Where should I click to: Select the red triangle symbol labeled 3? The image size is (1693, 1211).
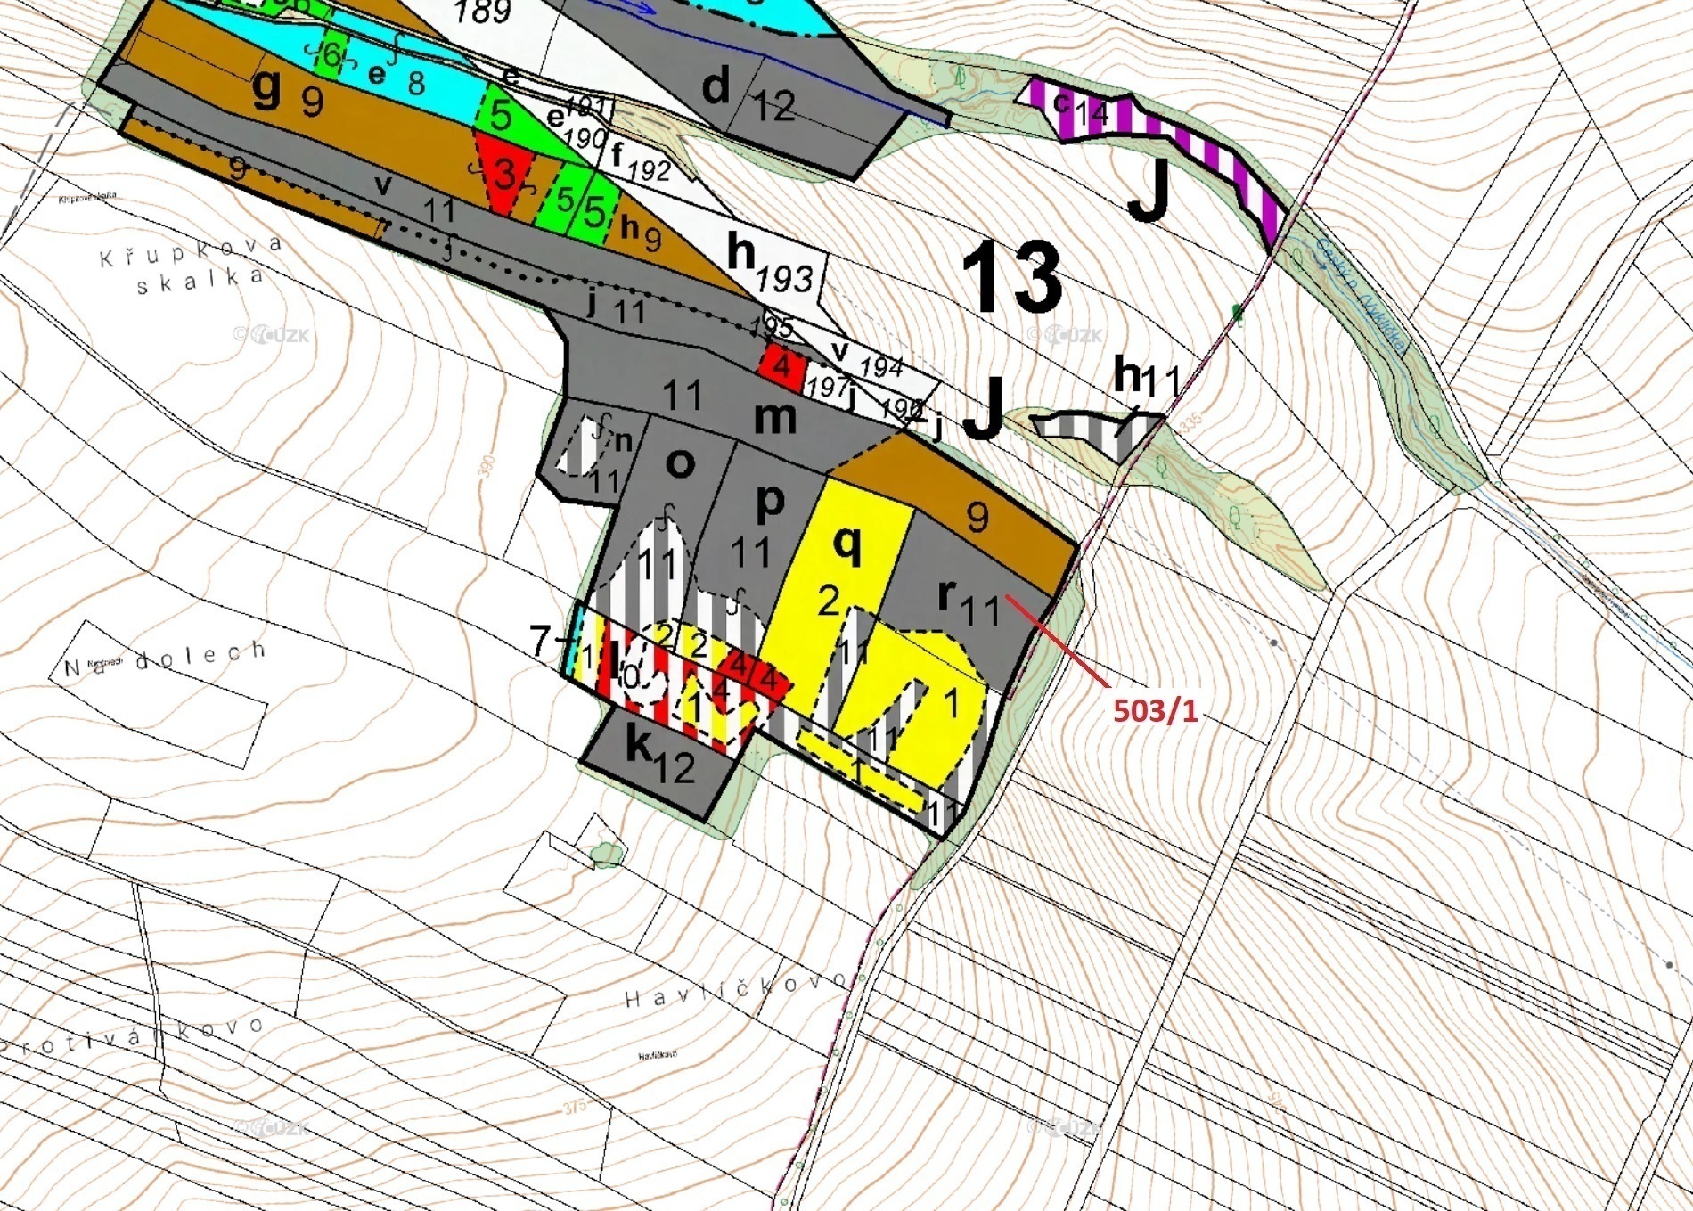503,174
